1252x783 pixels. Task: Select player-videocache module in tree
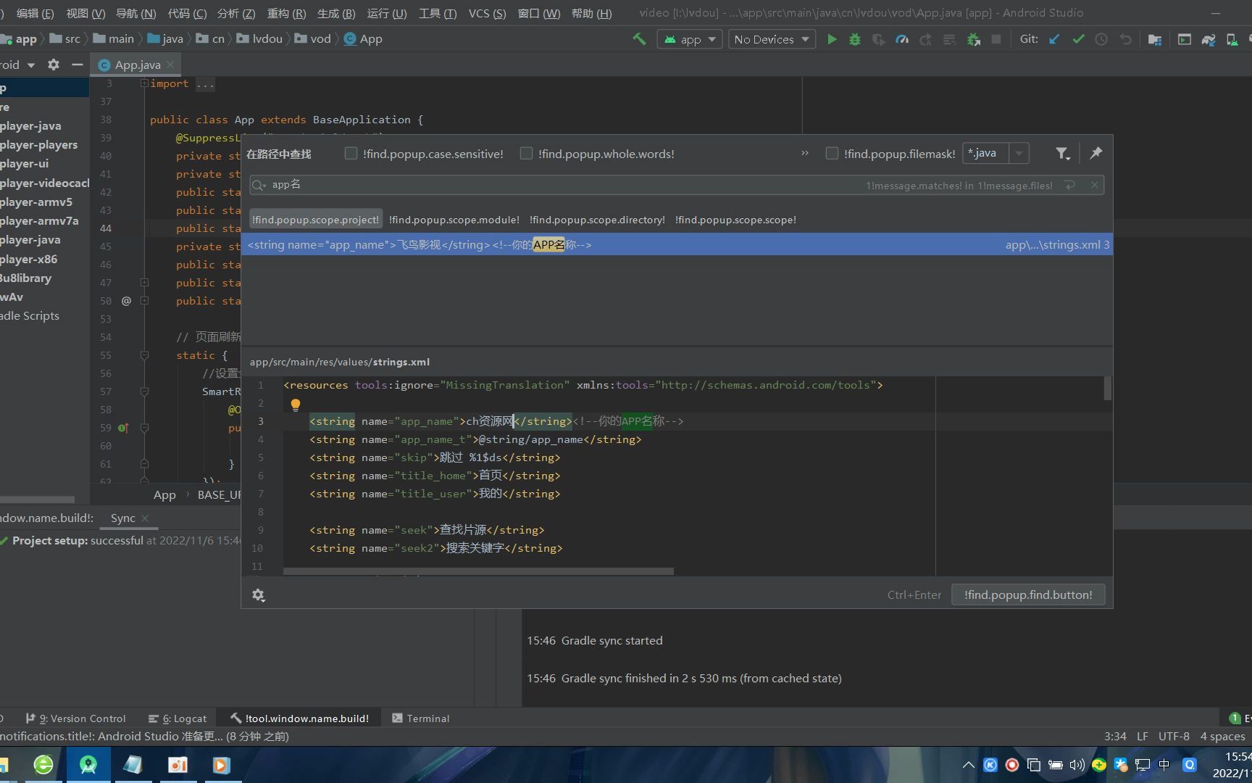point(45,183)
